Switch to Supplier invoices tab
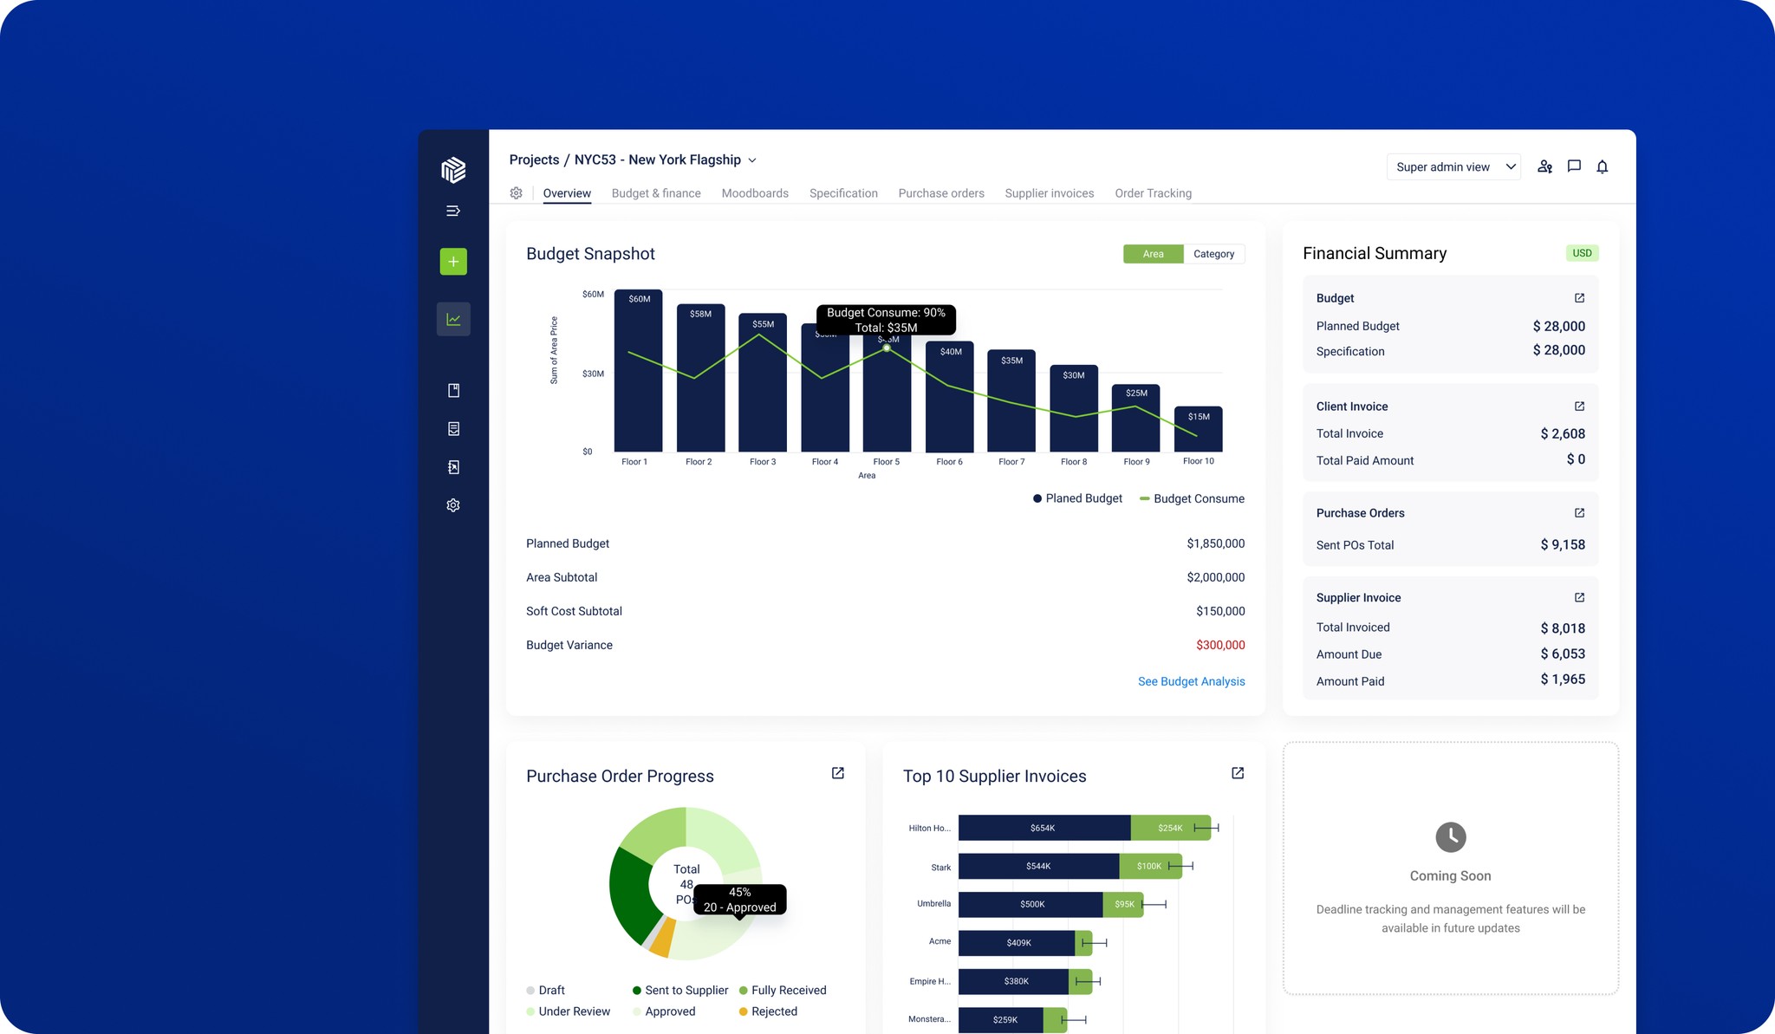 1050,193
